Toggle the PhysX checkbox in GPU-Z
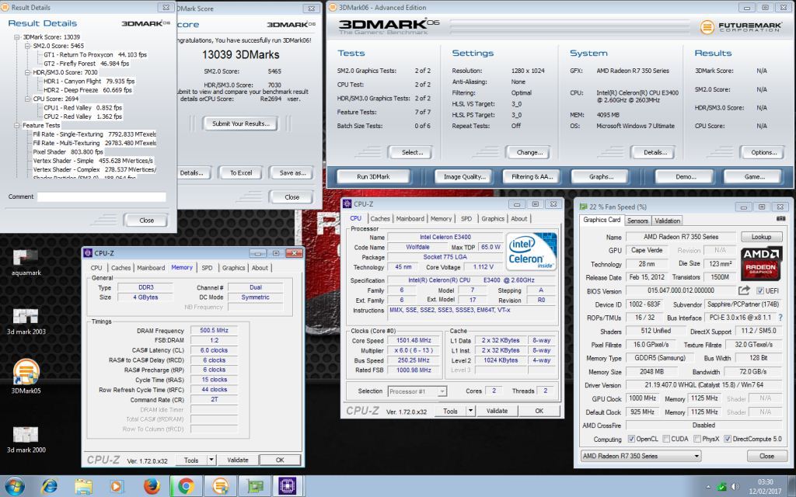This screenshot has height=497, width=796. point(697,439)
